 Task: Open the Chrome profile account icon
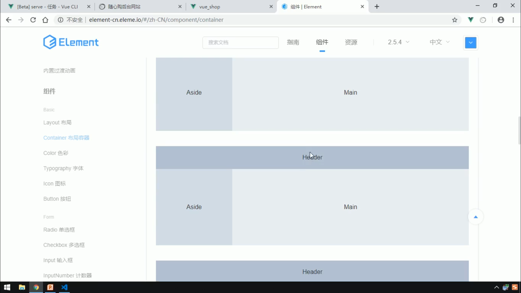pyautogui.click(x=501, y=20)
